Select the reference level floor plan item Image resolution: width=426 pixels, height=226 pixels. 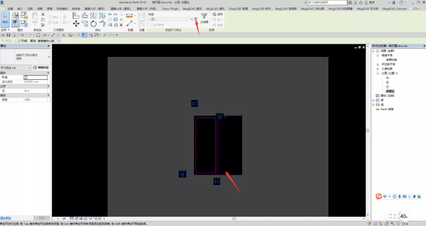point(391,60)
